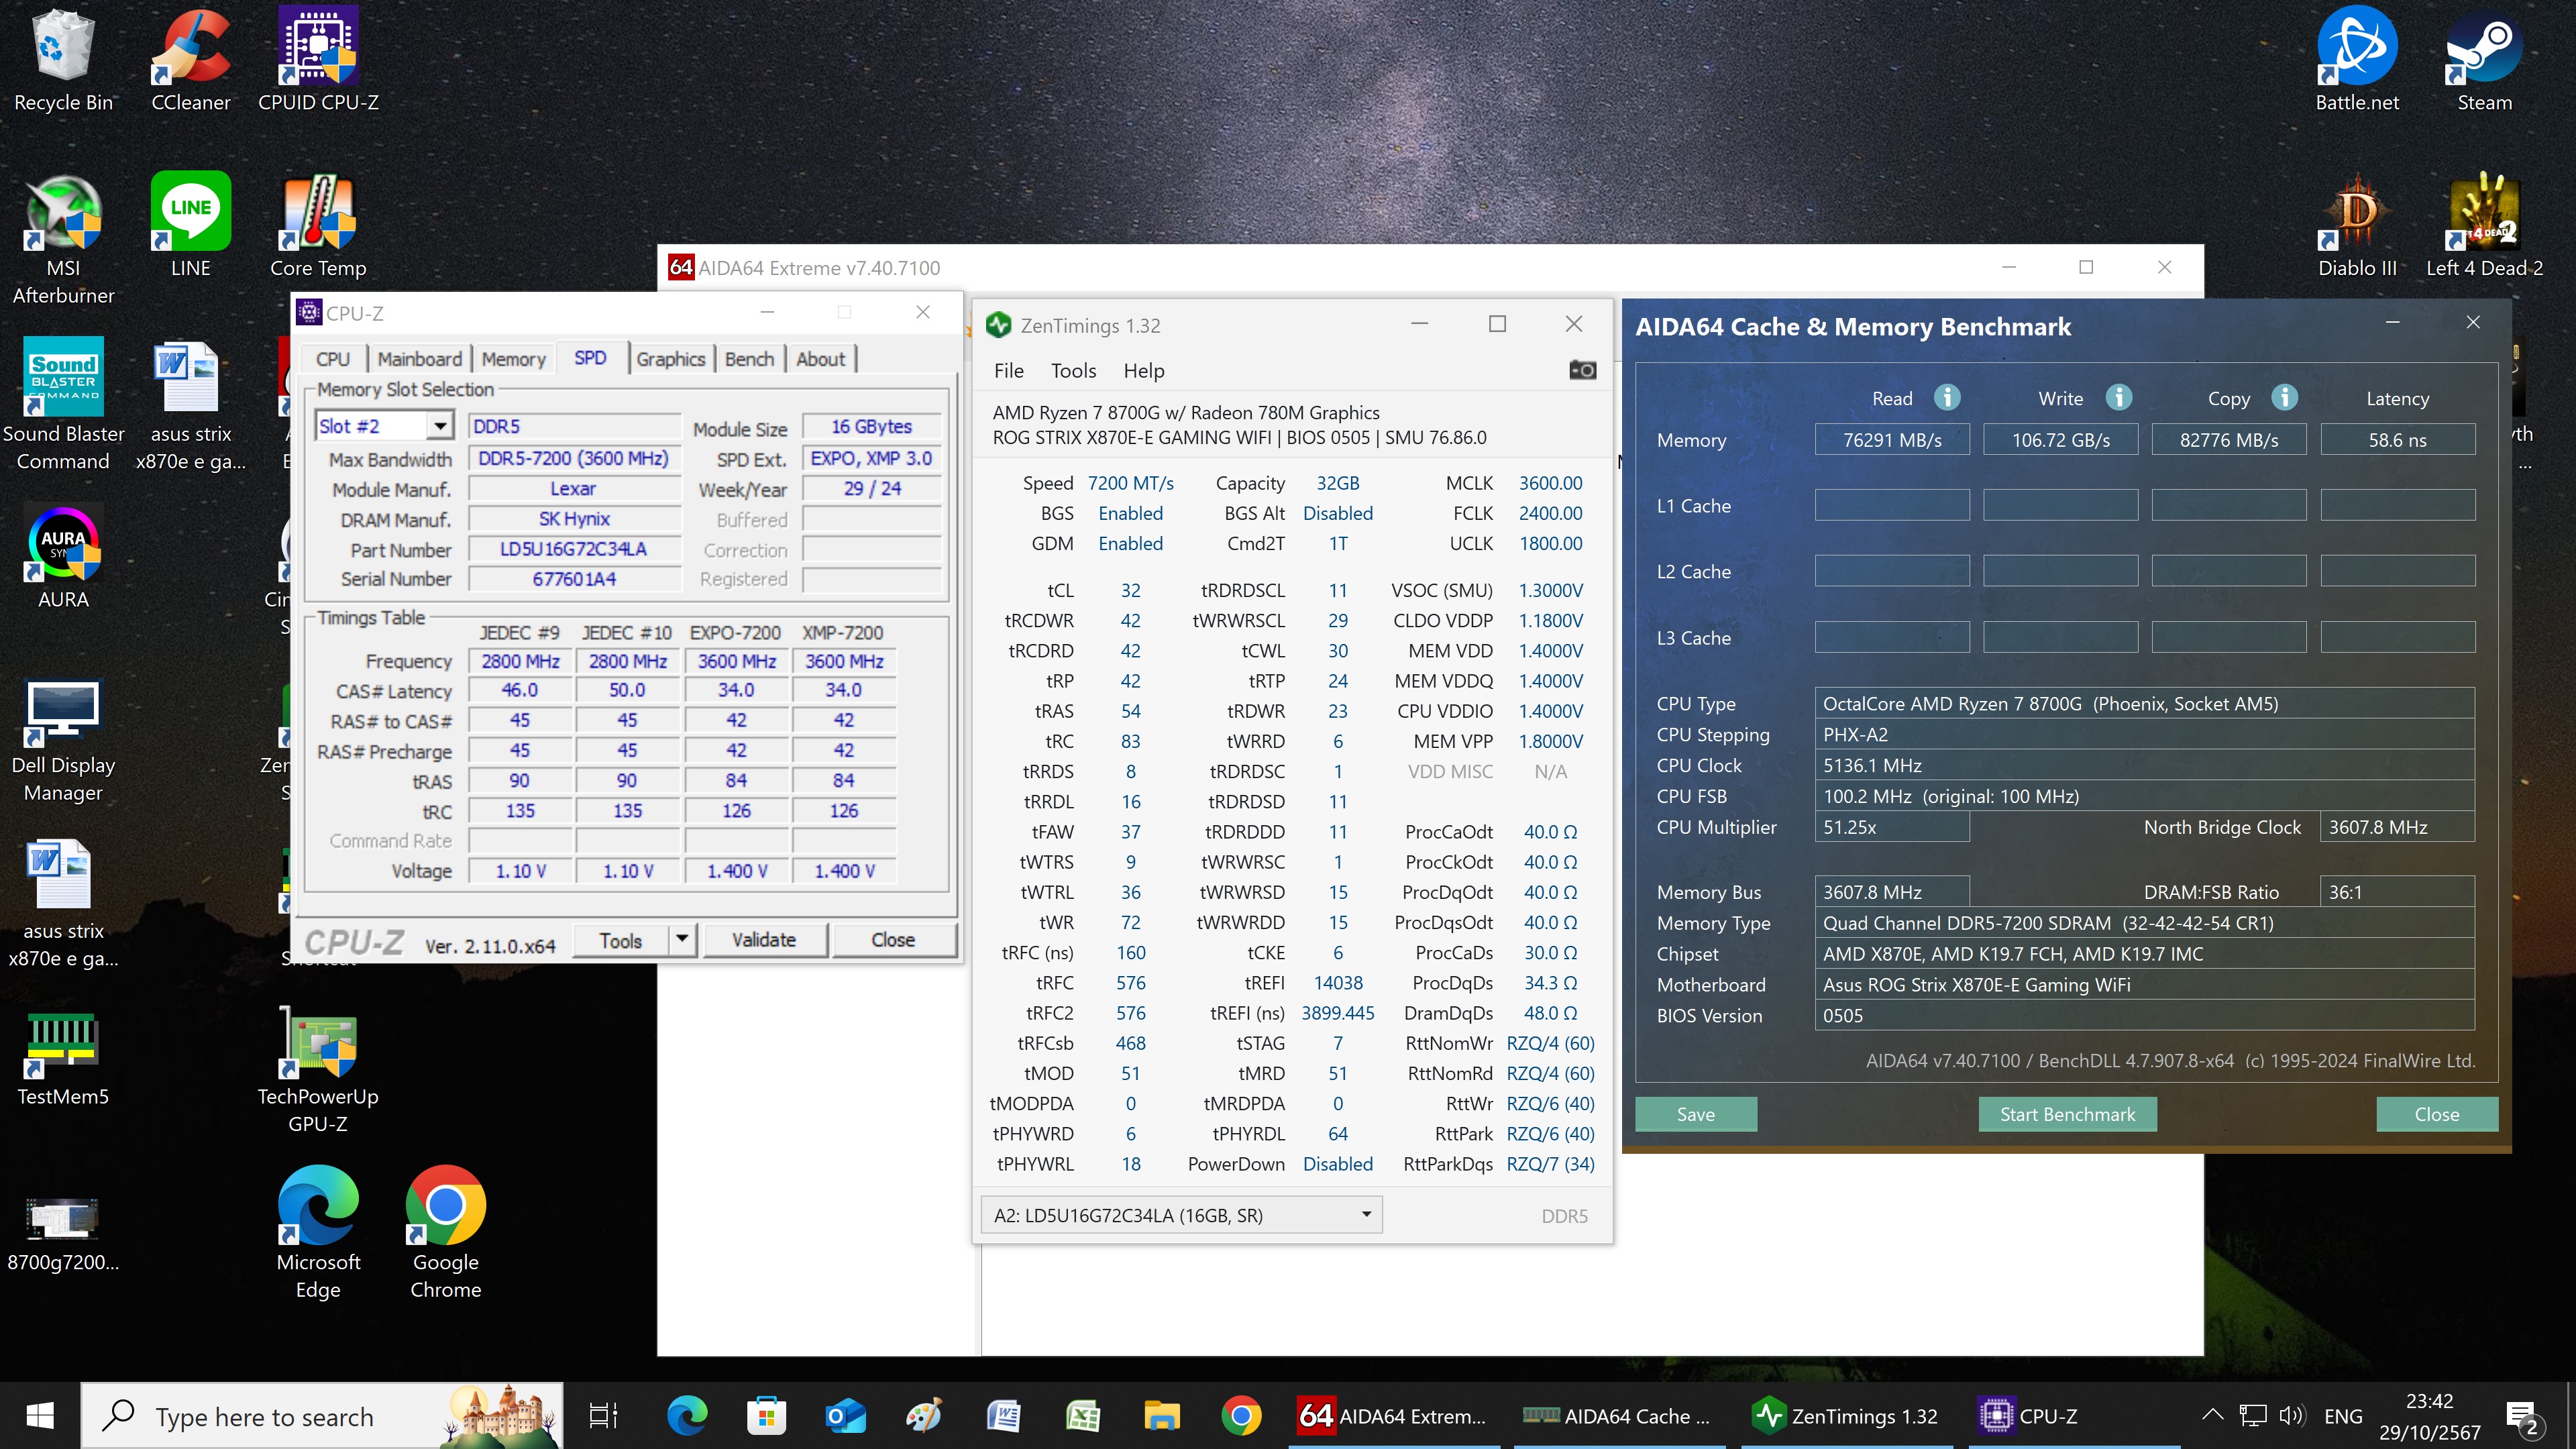Switch to the CPU tab in CPU-Z
The image size is (2576, 1449).
tap(332, 359)
